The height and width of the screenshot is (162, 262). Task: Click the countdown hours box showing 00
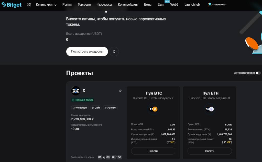tap(108, 157)
